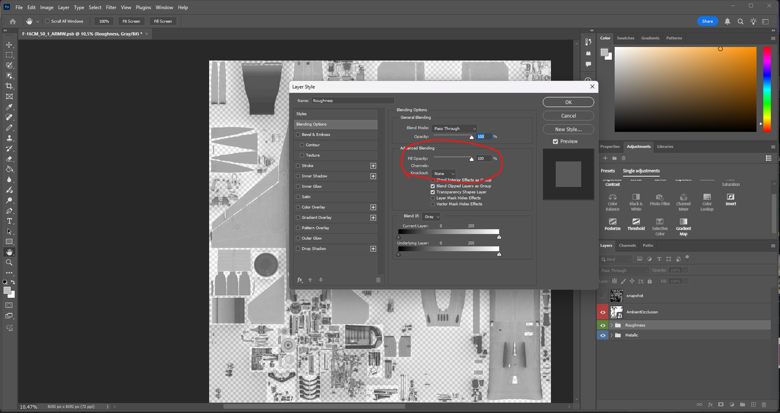This screenshot has height=413, width=780.
Task: Open the Blend Mode Pass Through dropdown
Action: pyautogui.click(x=455, y=128)
